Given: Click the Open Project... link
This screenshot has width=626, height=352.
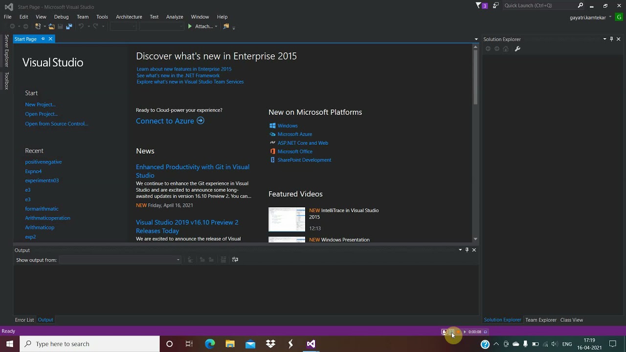Looking at the screenshot, I should 41,114.
